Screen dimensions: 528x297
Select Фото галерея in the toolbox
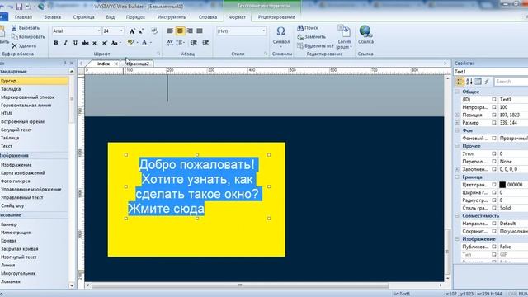coord(16,181)
